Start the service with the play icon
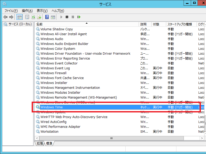 pyautogui.click(x=61, y=17)
